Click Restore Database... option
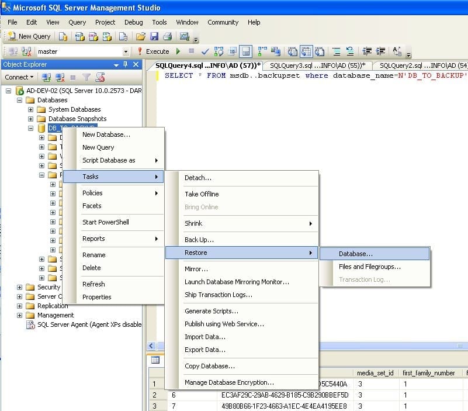 click(375, 254)
